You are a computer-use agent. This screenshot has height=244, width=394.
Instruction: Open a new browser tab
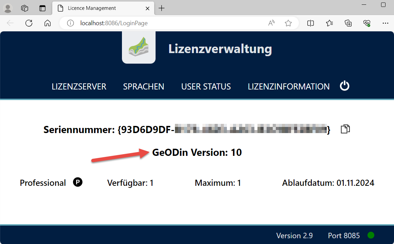[x=162, y=8]
